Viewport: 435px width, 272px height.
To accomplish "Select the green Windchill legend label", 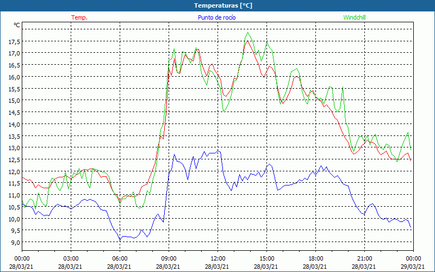I will (x=355, y=17).
